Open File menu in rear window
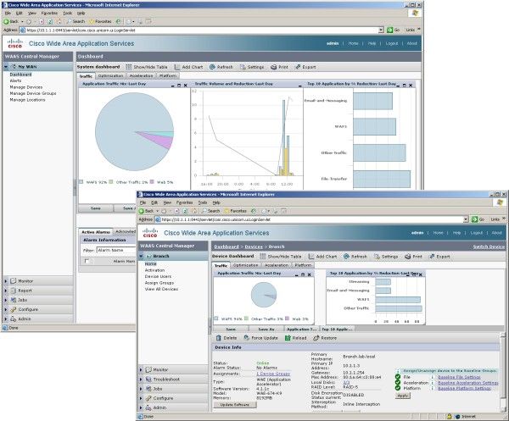Screen dimensions: 509x421 8,14
